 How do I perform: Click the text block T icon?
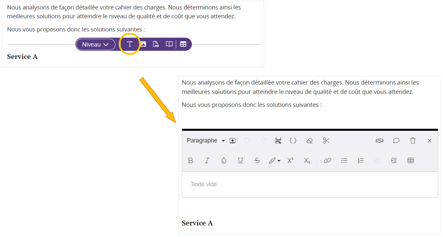(x=130, y=44)
